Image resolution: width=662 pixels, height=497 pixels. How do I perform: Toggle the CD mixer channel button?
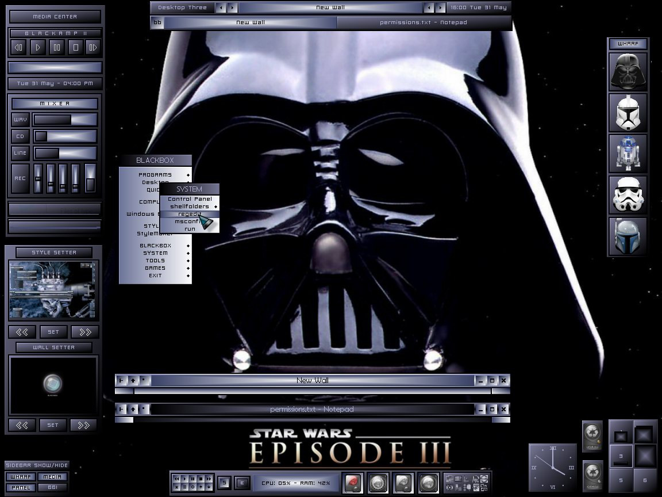20,136
